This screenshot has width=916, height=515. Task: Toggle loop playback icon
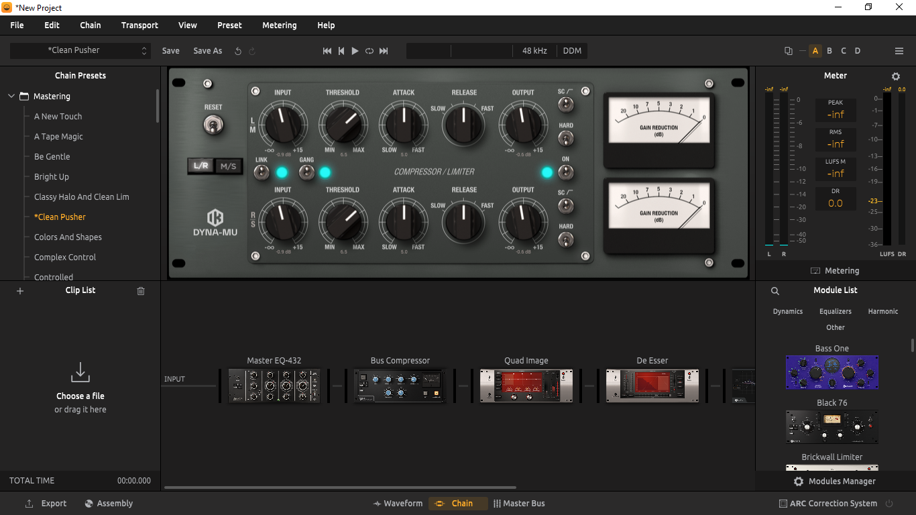click(369, 51)
